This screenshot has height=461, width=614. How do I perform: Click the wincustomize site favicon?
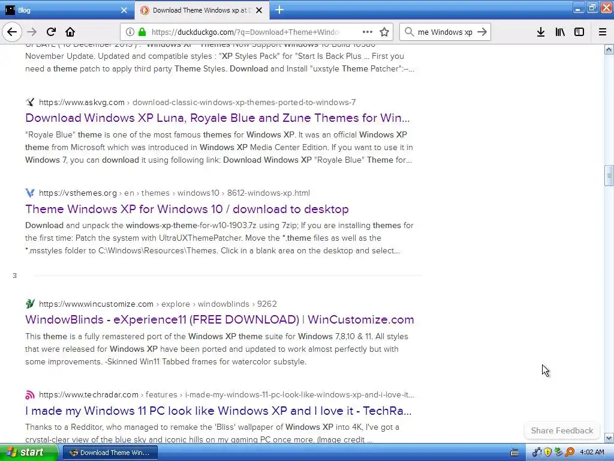coord(30,304)
